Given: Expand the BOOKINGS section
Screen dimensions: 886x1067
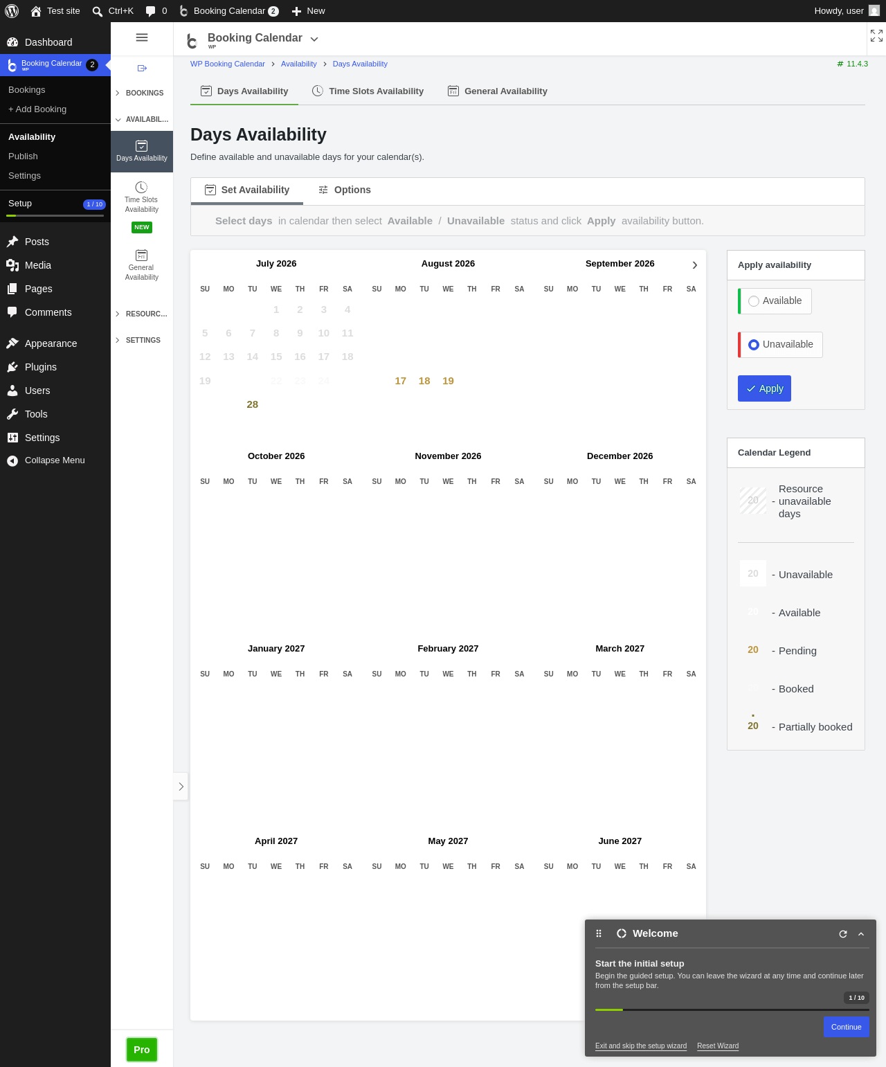Looking at the screenshot, I should tap(142, 93).
